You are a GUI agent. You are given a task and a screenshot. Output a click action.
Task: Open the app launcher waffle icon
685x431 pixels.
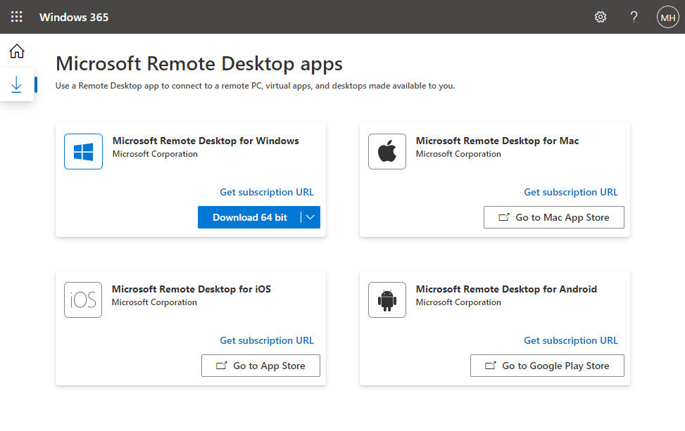click(x=16, y=17)
